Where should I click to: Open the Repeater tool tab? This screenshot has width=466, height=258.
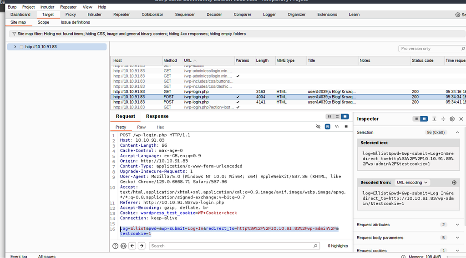[121, 15]
